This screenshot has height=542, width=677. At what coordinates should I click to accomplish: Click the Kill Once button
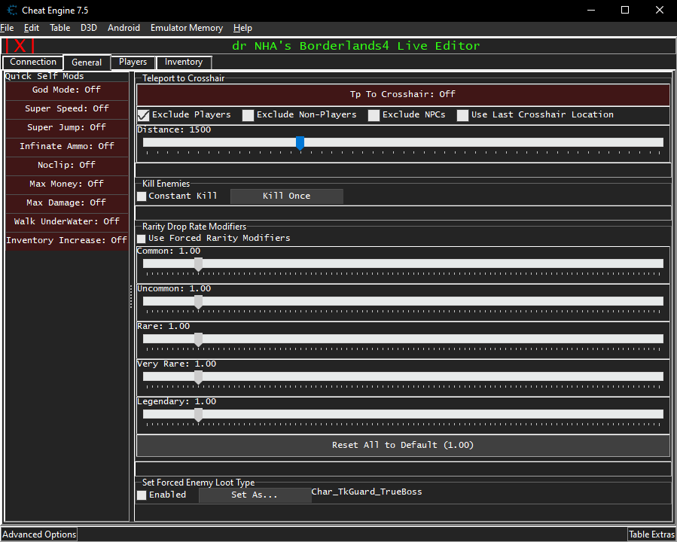(287, 196)
